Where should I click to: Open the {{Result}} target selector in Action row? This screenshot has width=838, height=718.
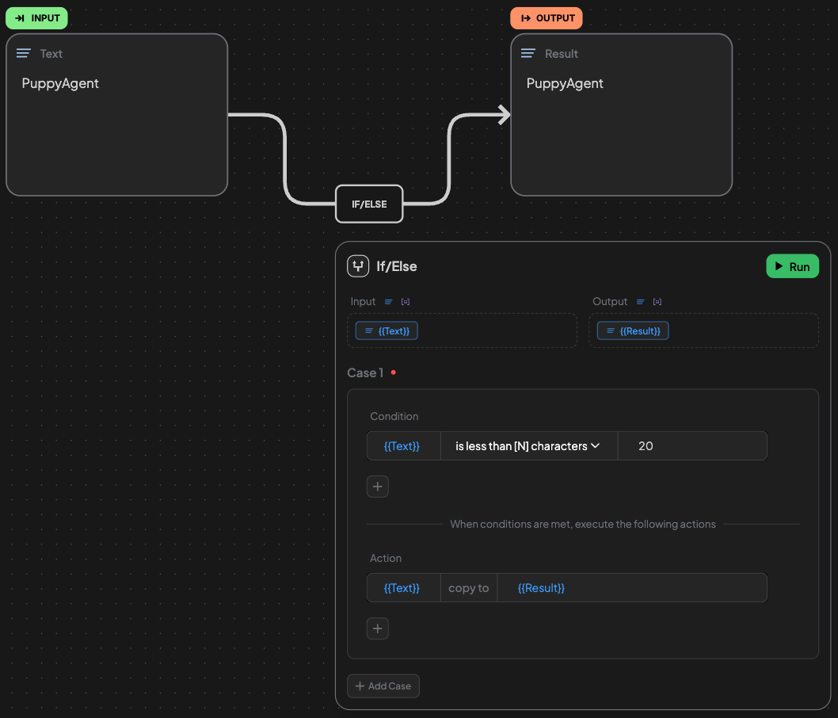tap(541, 588)
